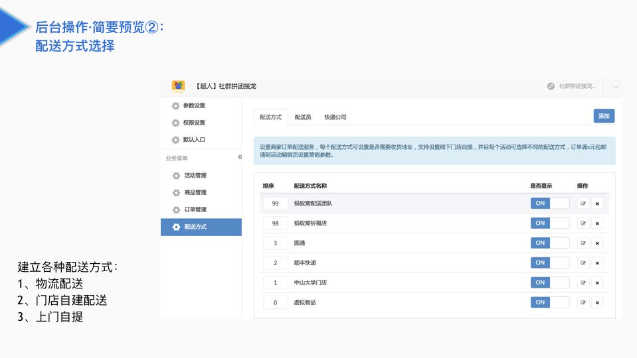Edit the 虚拟物品 row
This screenshot has width=637, height=358.
point(583,302)
